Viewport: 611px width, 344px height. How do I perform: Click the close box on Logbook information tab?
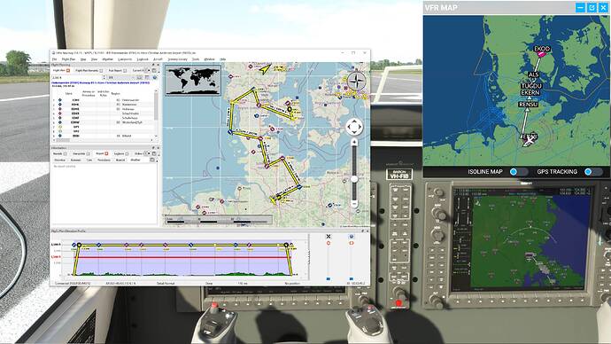pyautogui.click(x=127, y=153)
